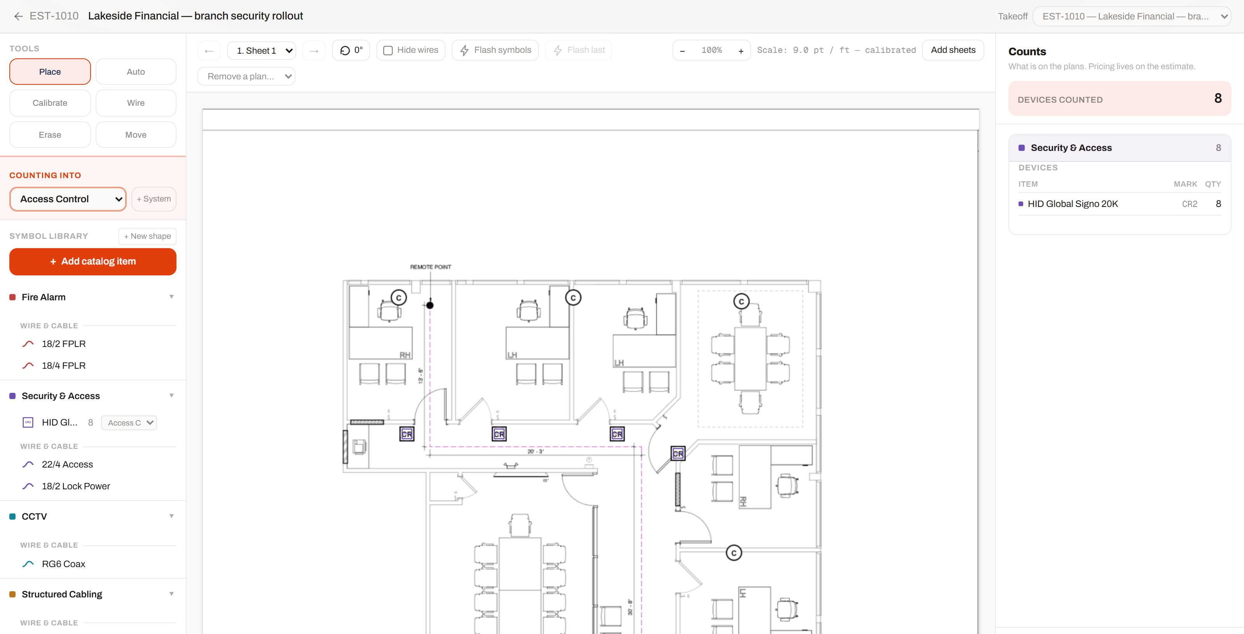1244x634 pixels.
Task: Click Flash last button
Action: coord(578,50)
